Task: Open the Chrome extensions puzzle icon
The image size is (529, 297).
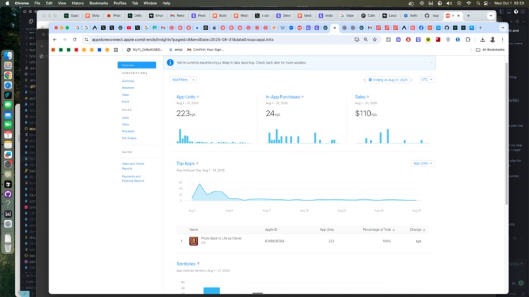Action: (468, 40)
